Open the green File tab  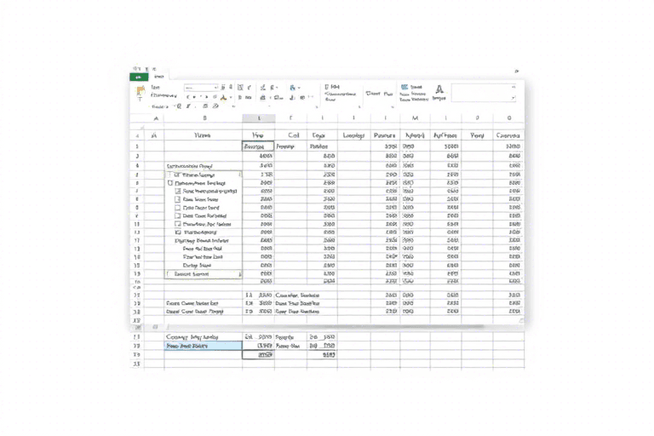coord(138,77)
